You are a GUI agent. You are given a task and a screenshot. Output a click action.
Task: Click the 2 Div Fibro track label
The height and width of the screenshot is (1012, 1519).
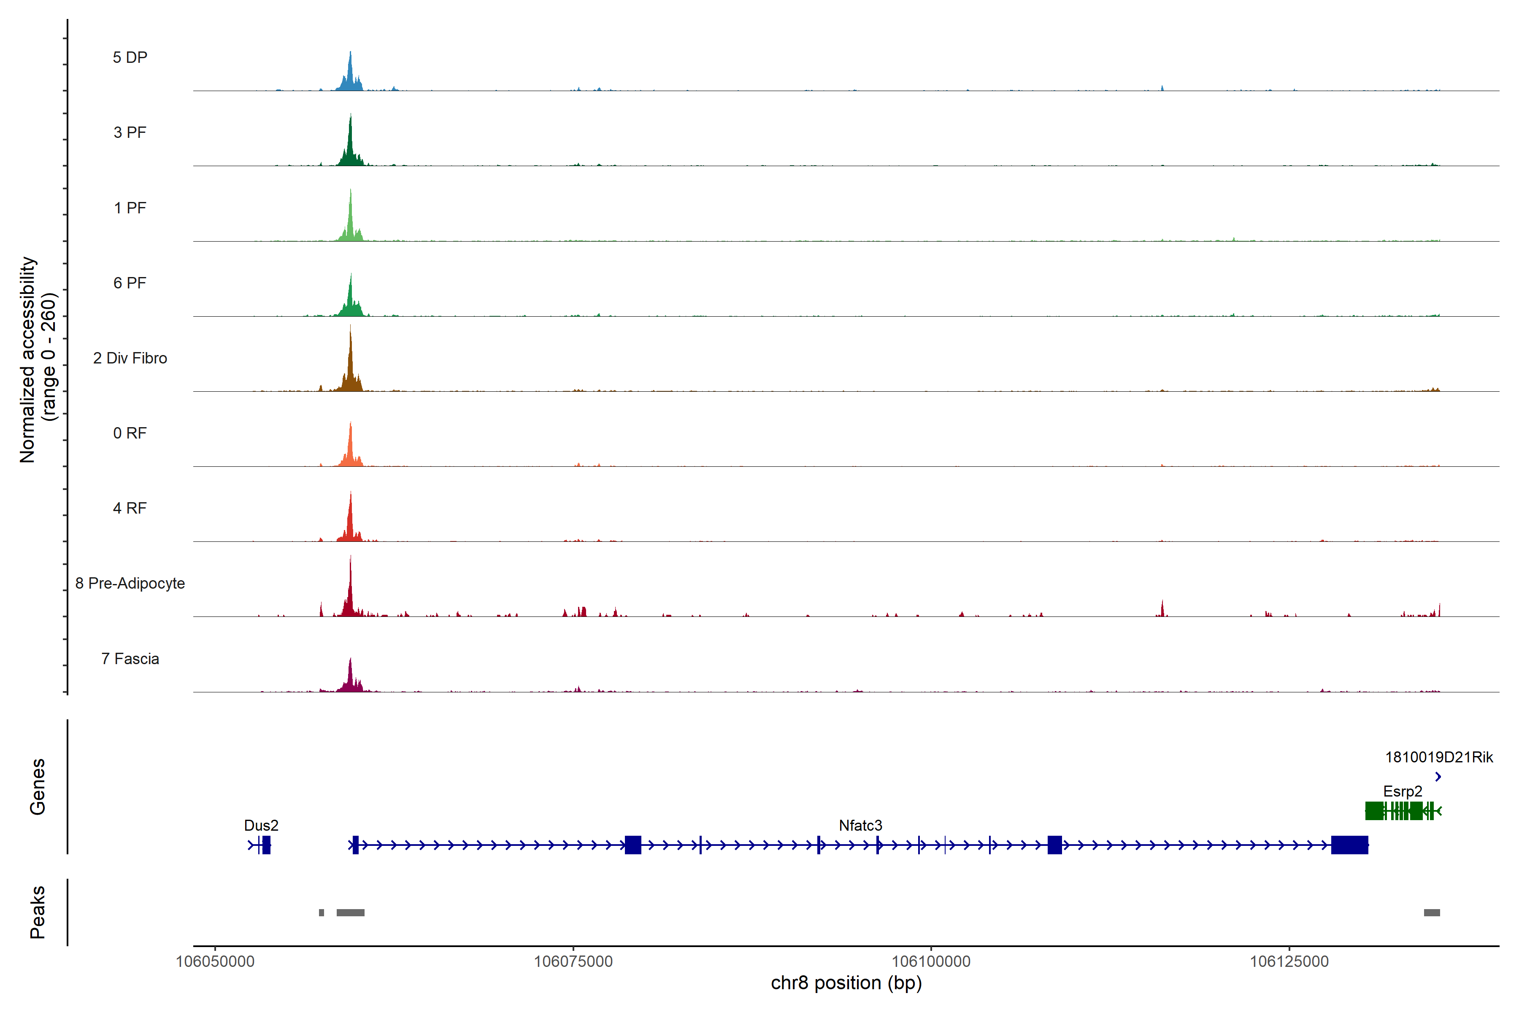(130, 358)
